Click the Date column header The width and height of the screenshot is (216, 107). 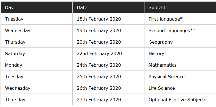point(108,7)
